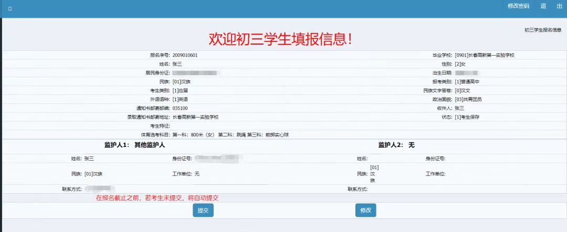Image resolution: width=567 pixels, height=232 pixels.
Task: Click the 毕业学校 value 长春高新第一实验学校
Action: [485, 55]
